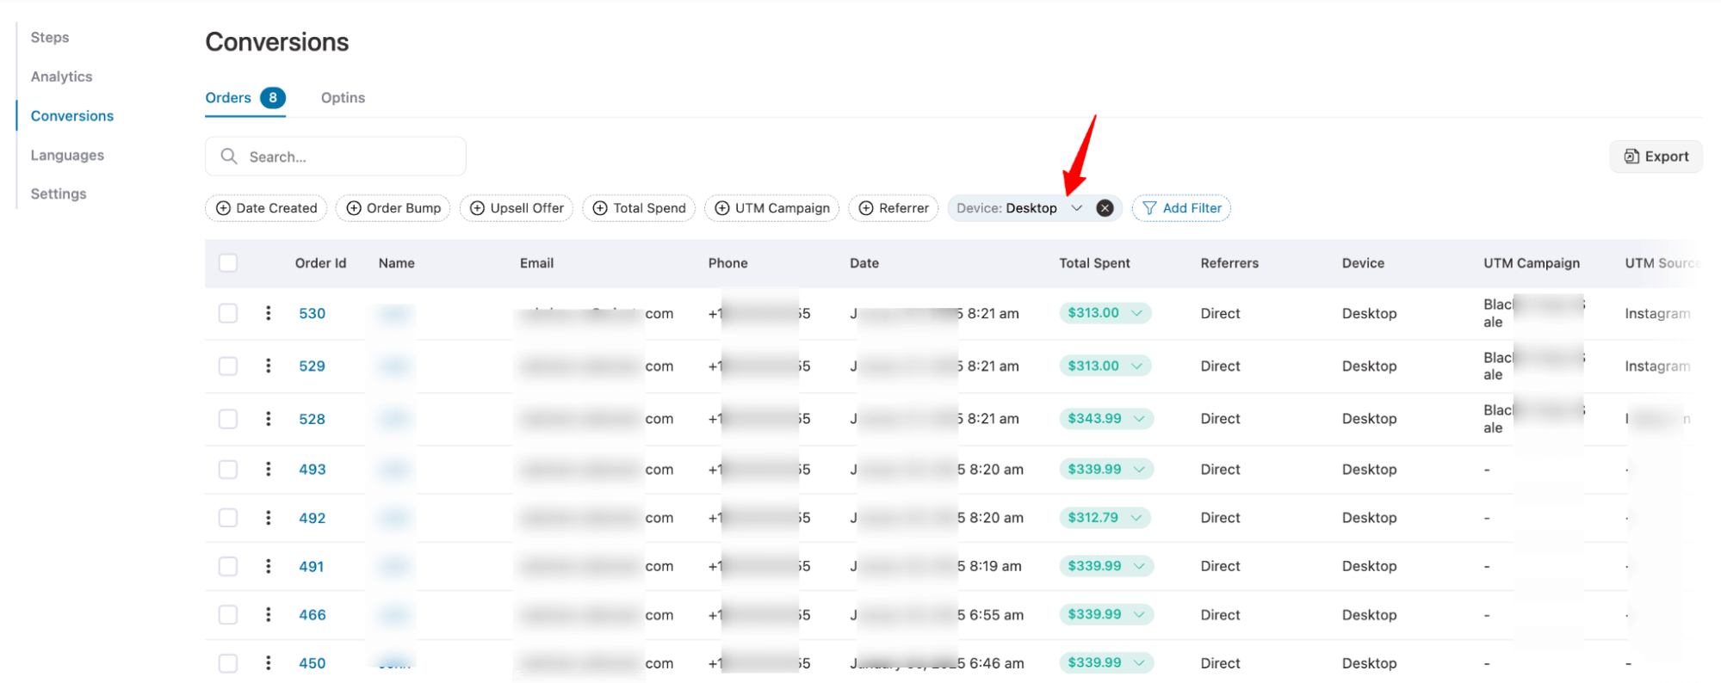Viewport: 1721px width, 683px height.
Task: Open order 530 link
Action: click(312, 313)
